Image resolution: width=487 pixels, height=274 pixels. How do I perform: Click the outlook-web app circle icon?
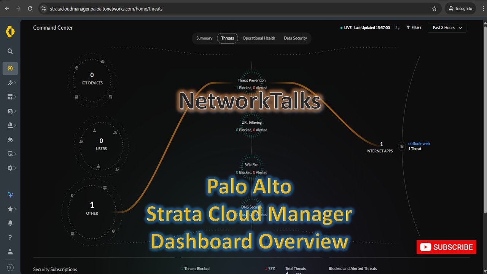click(x=402, y=146)
